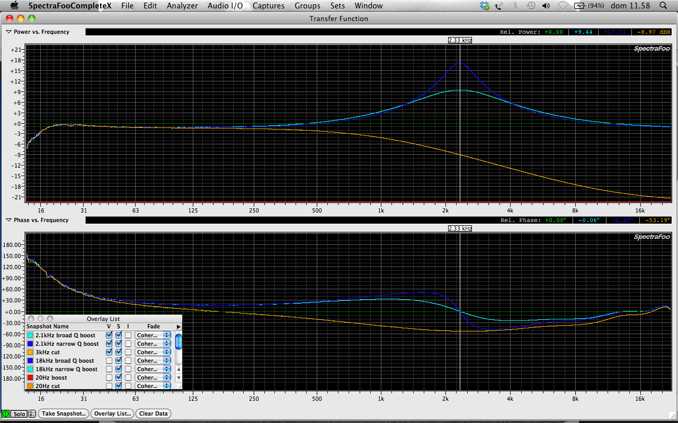Collapse the Phase vs. Frequency section
The width and height of the screenshot is (678, 423).
pyautogui.click(x=8, y=220)
